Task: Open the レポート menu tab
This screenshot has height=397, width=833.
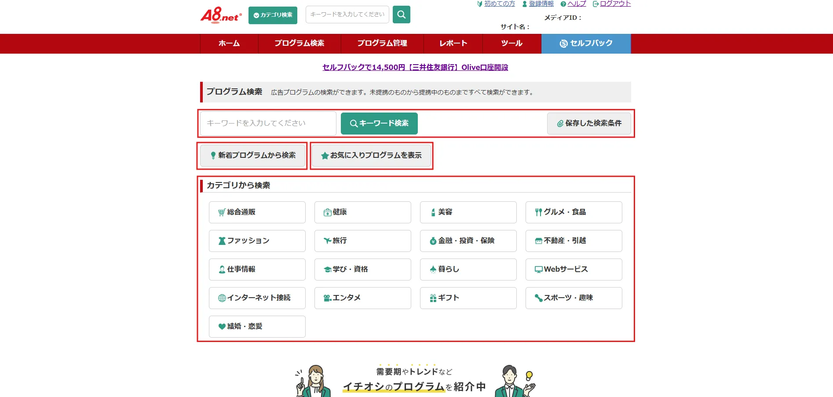Action: (453, 44)
